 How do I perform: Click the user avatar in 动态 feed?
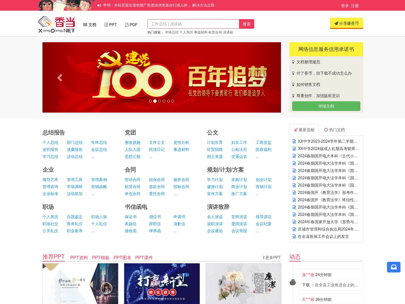(293, 282)
